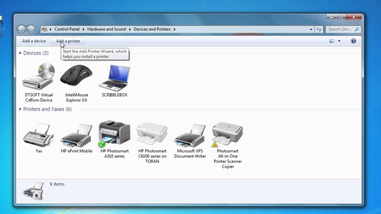Select the DTSOFT Virtual CdRom Device icon
This screenshot has height=214, width=381.
[39, 76]
